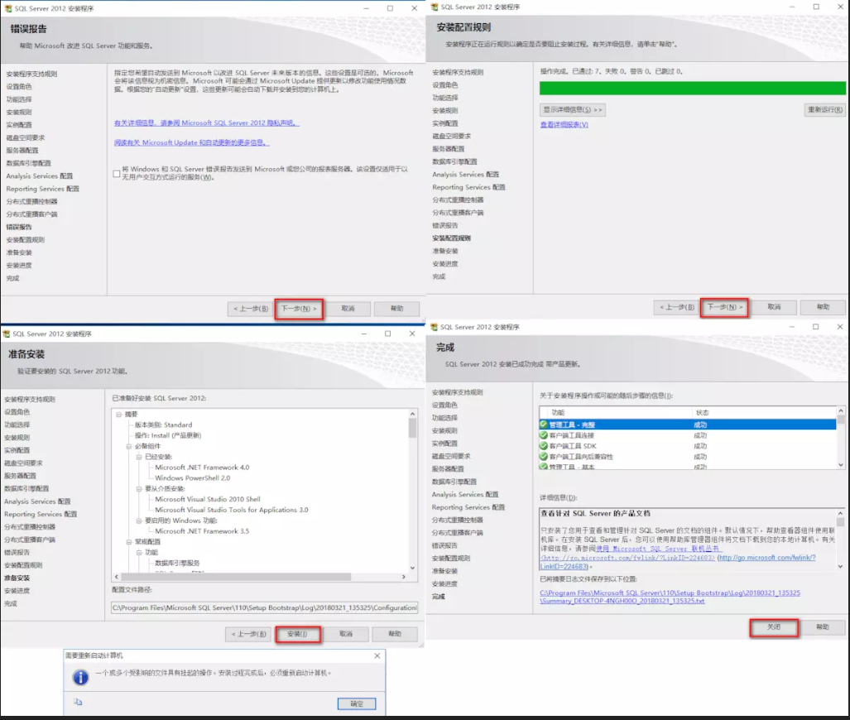Click green check icon beside 客户端工具 SDK
The image size is (850, 720).
point(544,446)
